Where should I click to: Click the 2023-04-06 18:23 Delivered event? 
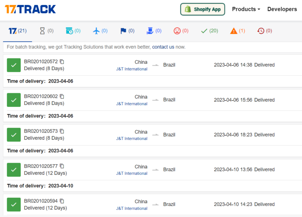244,135
